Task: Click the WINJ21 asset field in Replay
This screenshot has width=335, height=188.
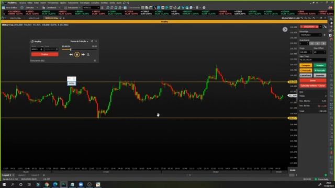Action: point(37,49)
